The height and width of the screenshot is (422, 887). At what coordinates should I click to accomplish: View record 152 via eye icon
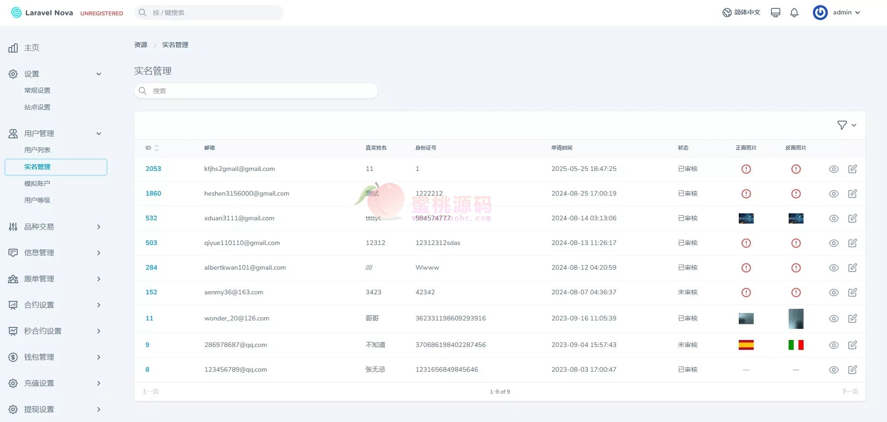pyautogui.click(x=833, y=293)
